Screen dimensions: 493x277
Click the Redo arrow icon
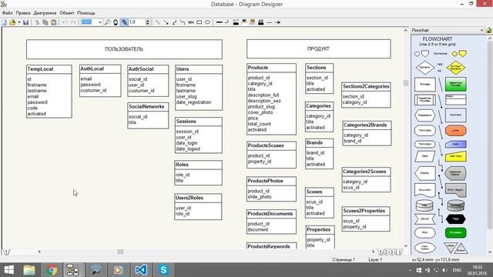tap(73, 22)
